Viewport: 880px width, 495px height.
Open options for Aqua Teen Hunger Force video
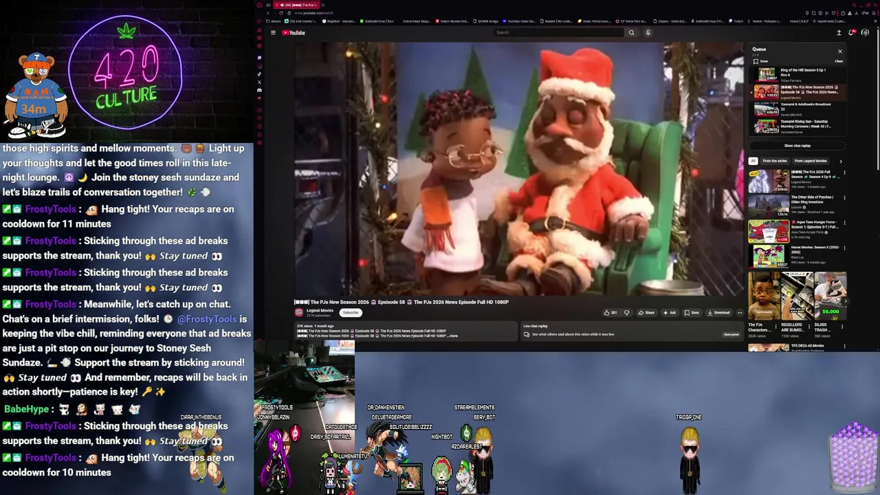844,223
